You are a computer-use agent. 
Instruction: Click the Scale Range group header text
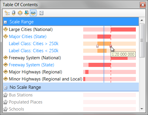coord(22,22)
